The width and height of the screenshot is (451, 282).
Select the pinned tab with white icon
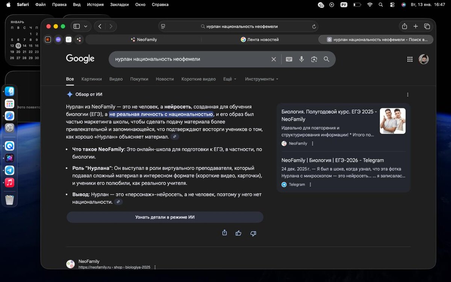point(68,39)
